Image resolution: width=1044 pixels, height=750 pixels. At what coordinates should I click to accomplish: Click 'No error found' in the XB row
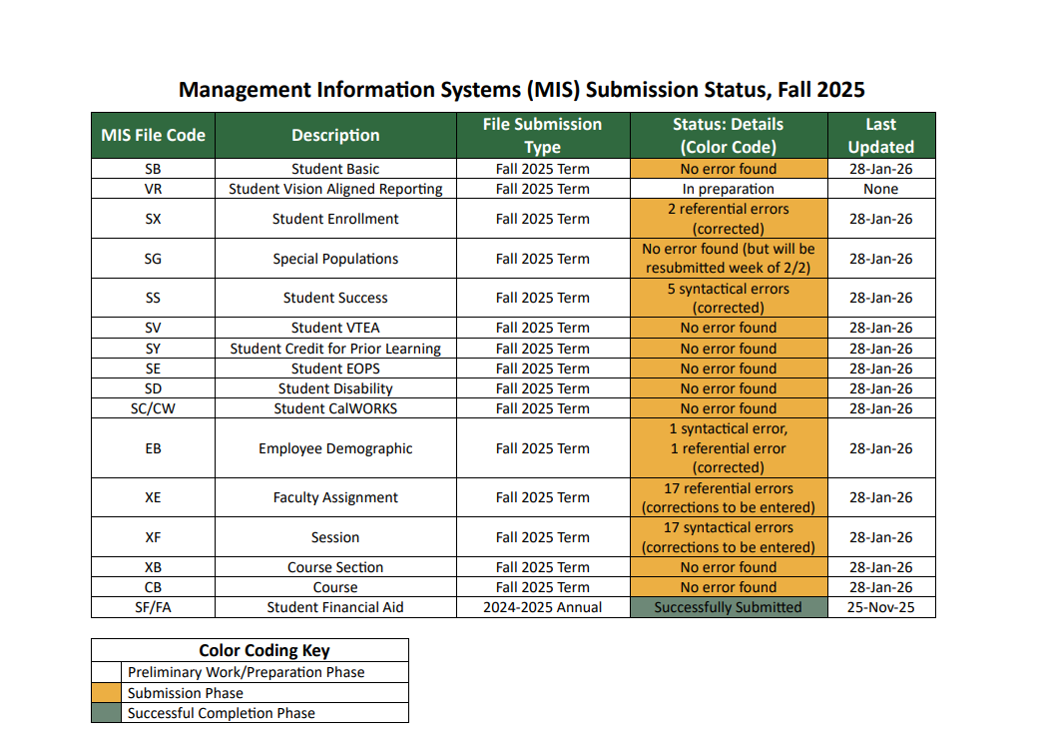729,567
